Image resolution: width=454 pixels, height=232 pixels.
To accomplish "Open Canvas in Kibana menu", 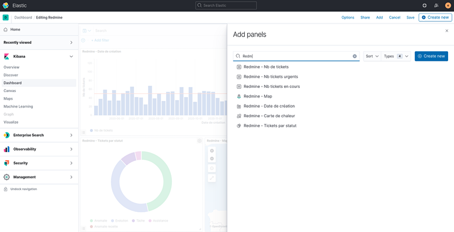I will (10, 91).
